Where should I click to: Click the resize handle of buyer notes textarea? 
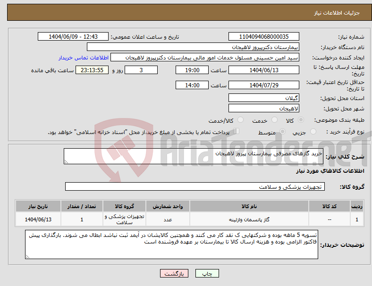coord(27,257)
